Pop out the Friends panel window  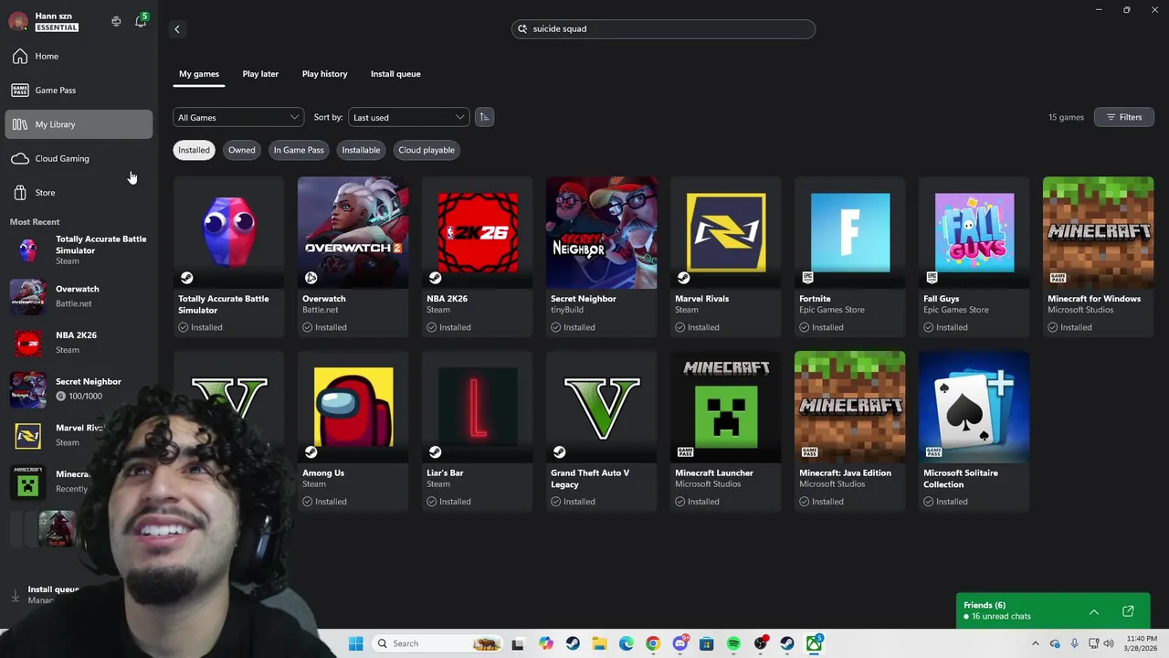coord(1128,611)
